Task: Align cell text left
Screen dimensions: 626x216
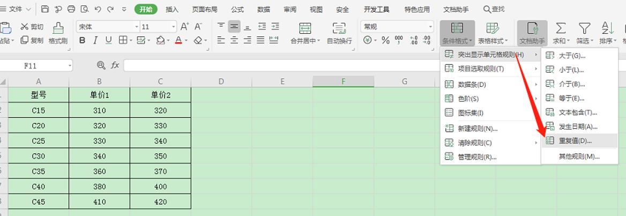Action: click(x=221, y=40)
